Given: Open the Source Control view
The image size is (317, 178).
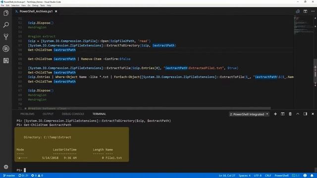Looking at the screenshot, I should (x=6, y=37).
